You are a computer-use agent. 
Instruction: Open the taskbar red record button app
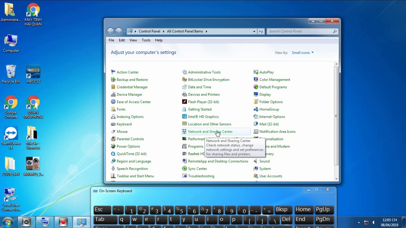click(63, 222)
